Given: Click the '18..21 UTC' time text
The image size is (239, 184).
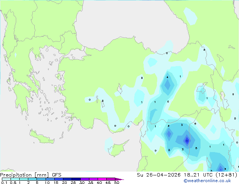Looking at the screenshot, I should pos(199,175).
